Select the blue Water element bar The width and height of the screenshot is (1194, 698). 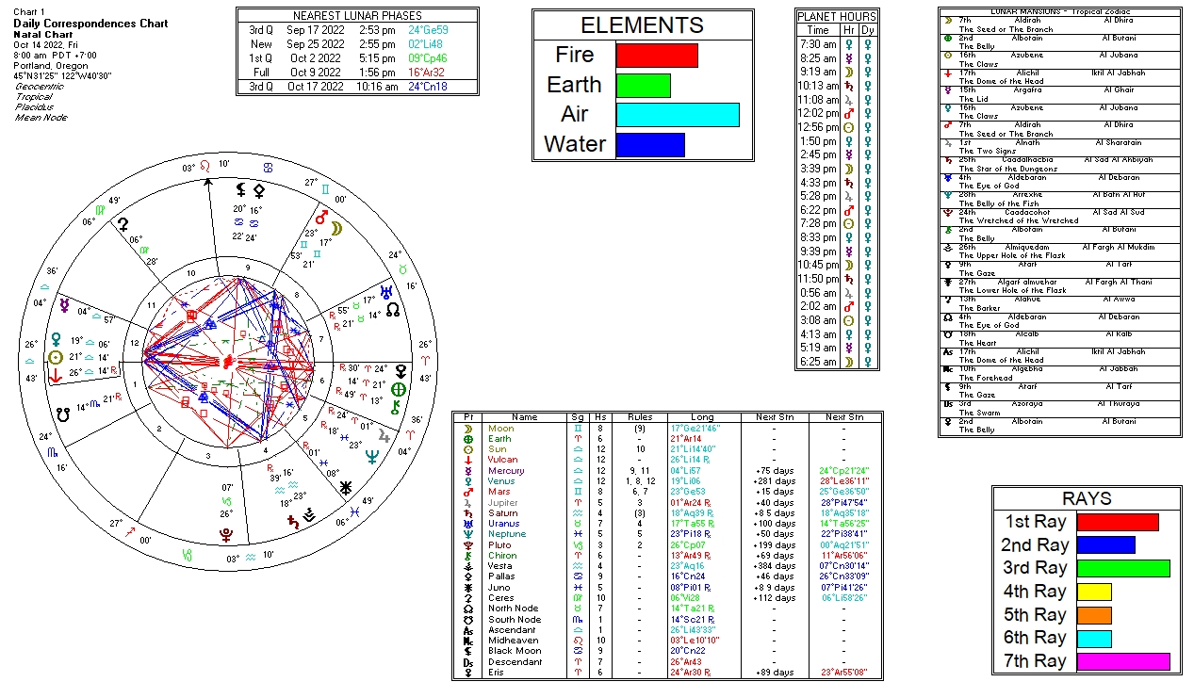(x=650, y=145)
